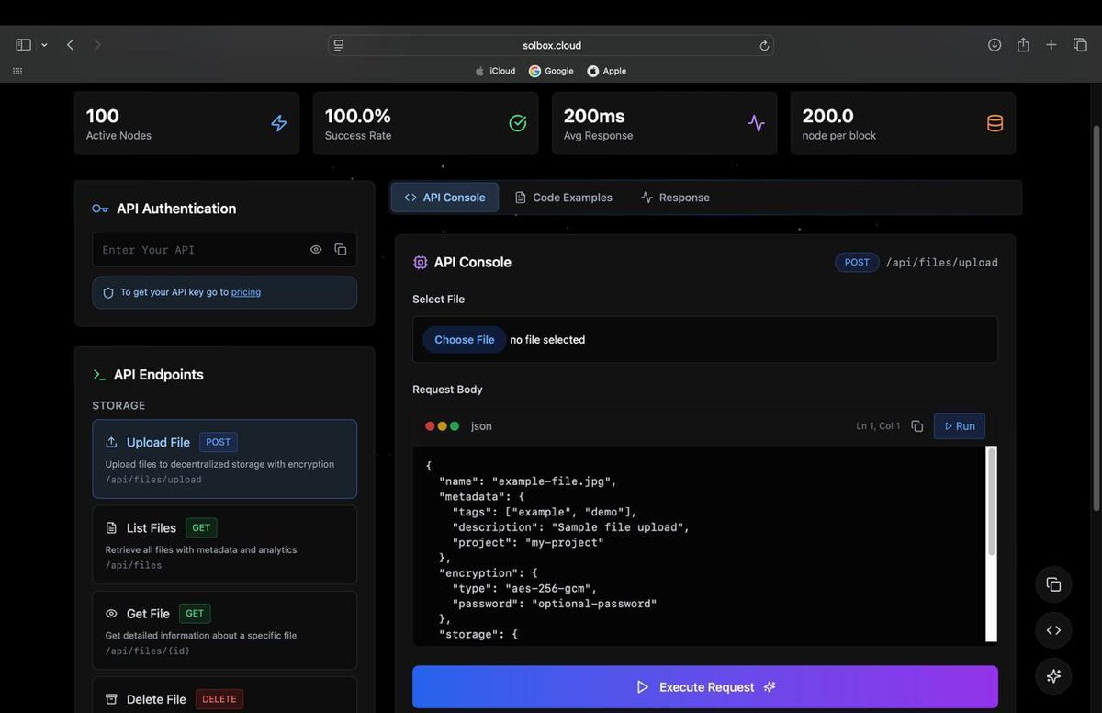Click the Choose File button
The height and width of the screenshot is (713, 1102).
pos(465,340)
